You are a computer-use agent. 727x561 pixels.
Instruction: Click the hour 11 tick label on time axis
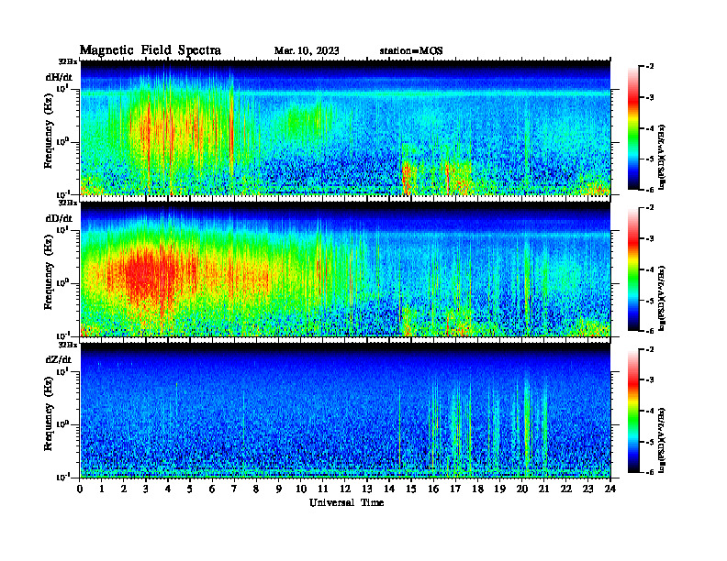pos(323,489)
